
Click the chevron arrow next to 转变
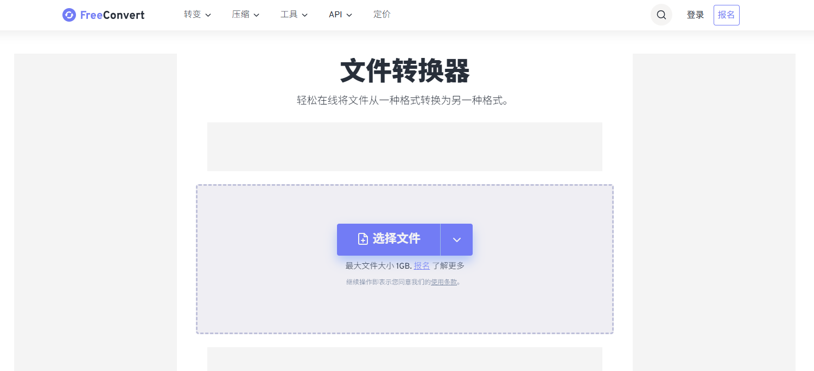pos(208,15)
